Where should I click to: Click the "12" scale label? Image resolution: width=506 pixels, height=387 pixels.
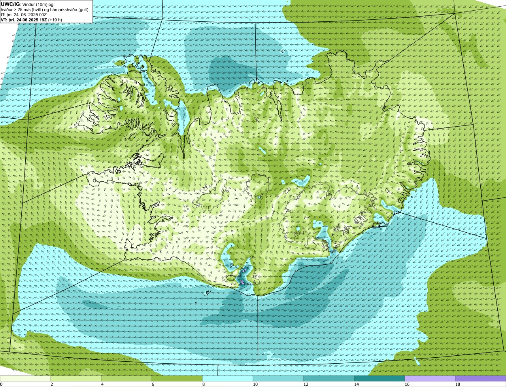click(x=306, y=384)
